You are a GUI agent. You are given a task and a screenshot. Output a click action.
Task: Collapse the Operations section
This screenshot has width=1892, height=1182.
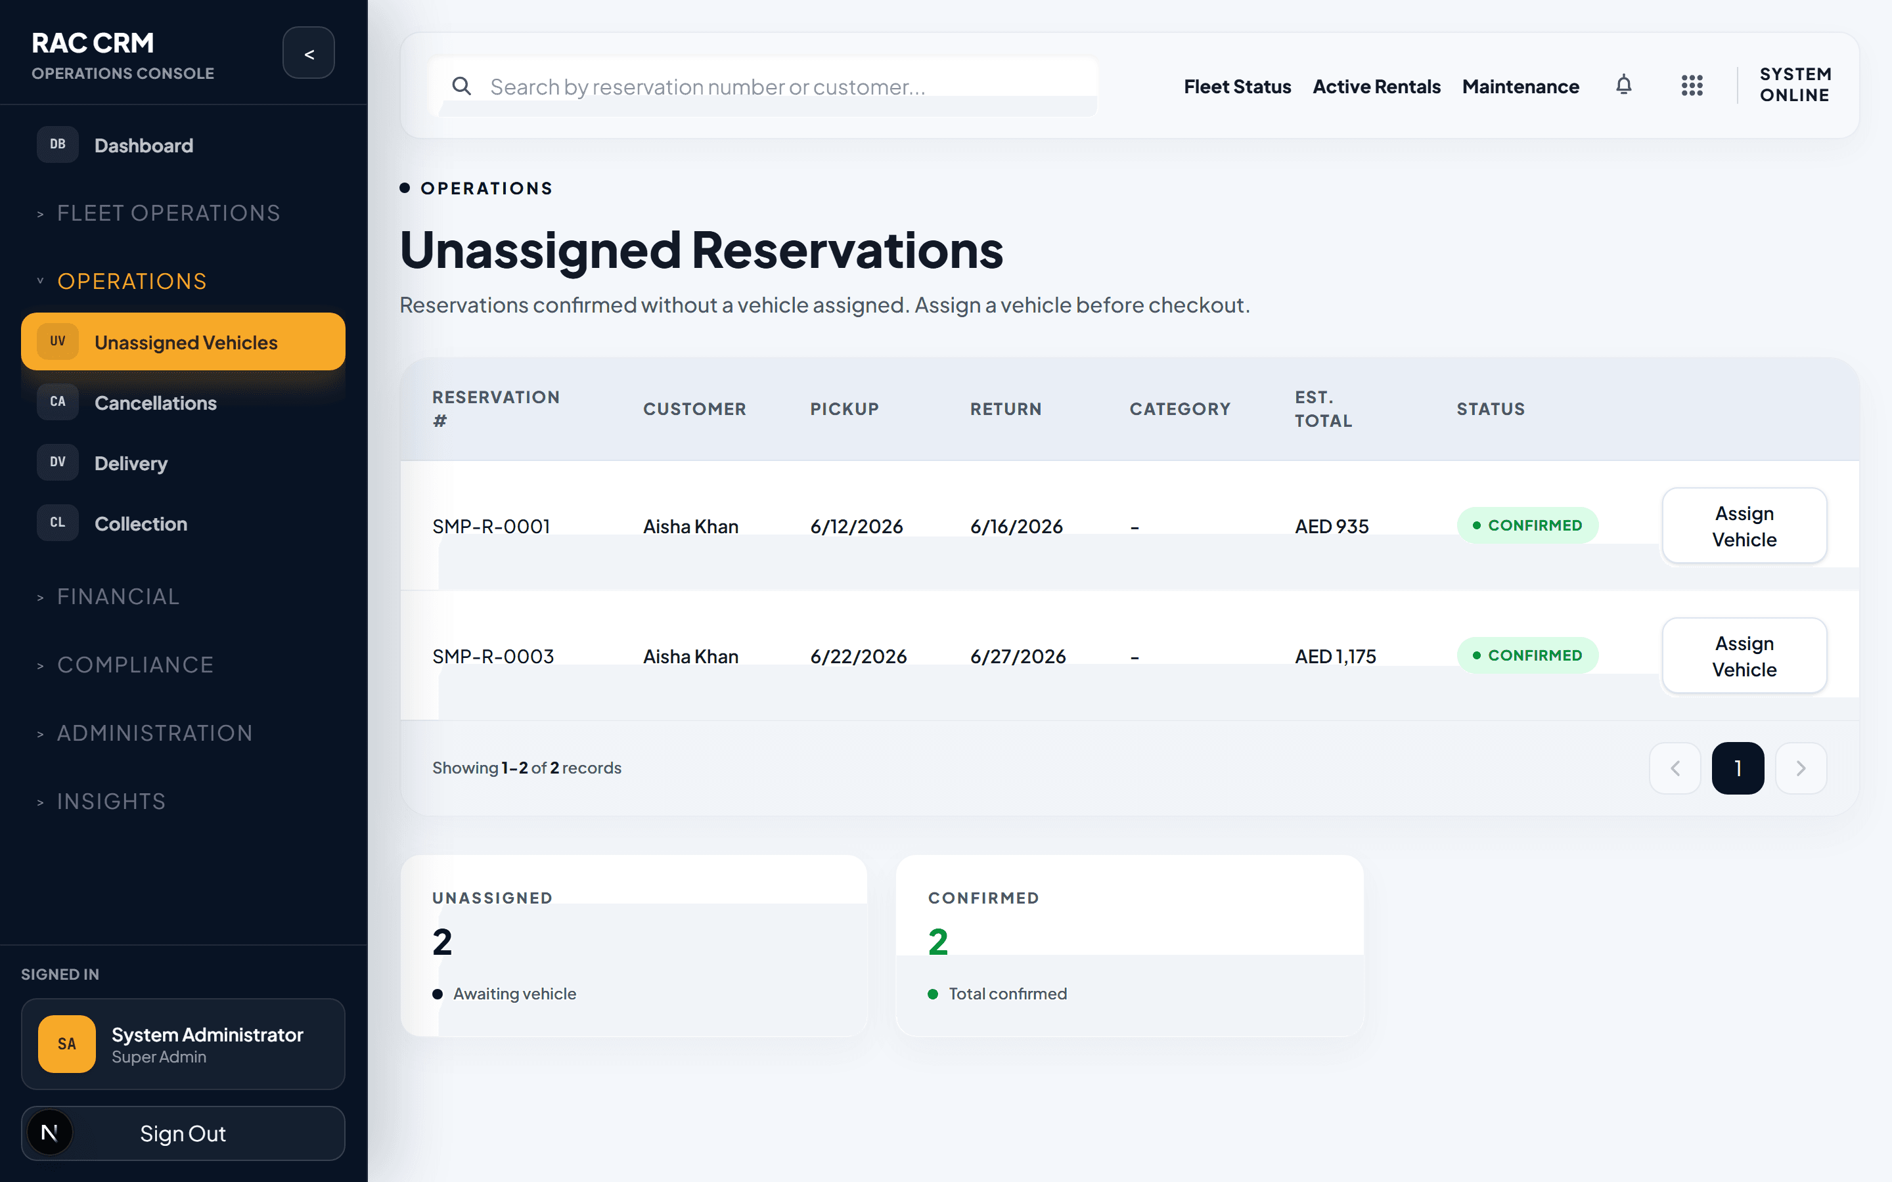click(x=123, y=280)
